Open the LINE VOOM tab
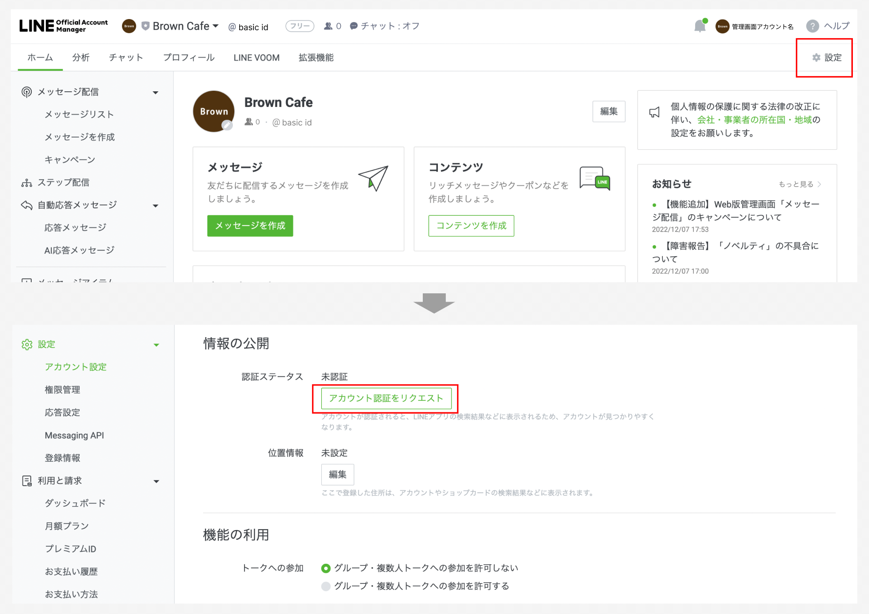869x614 pixels. (256, 58)
